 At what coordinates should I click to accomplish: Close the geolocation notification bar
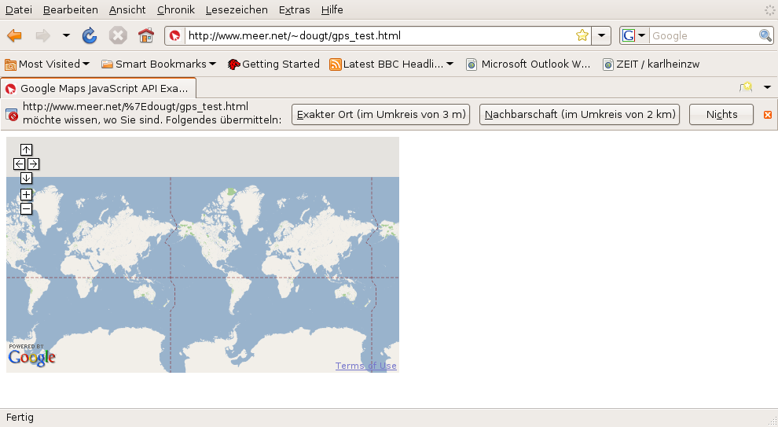point(768,115)
